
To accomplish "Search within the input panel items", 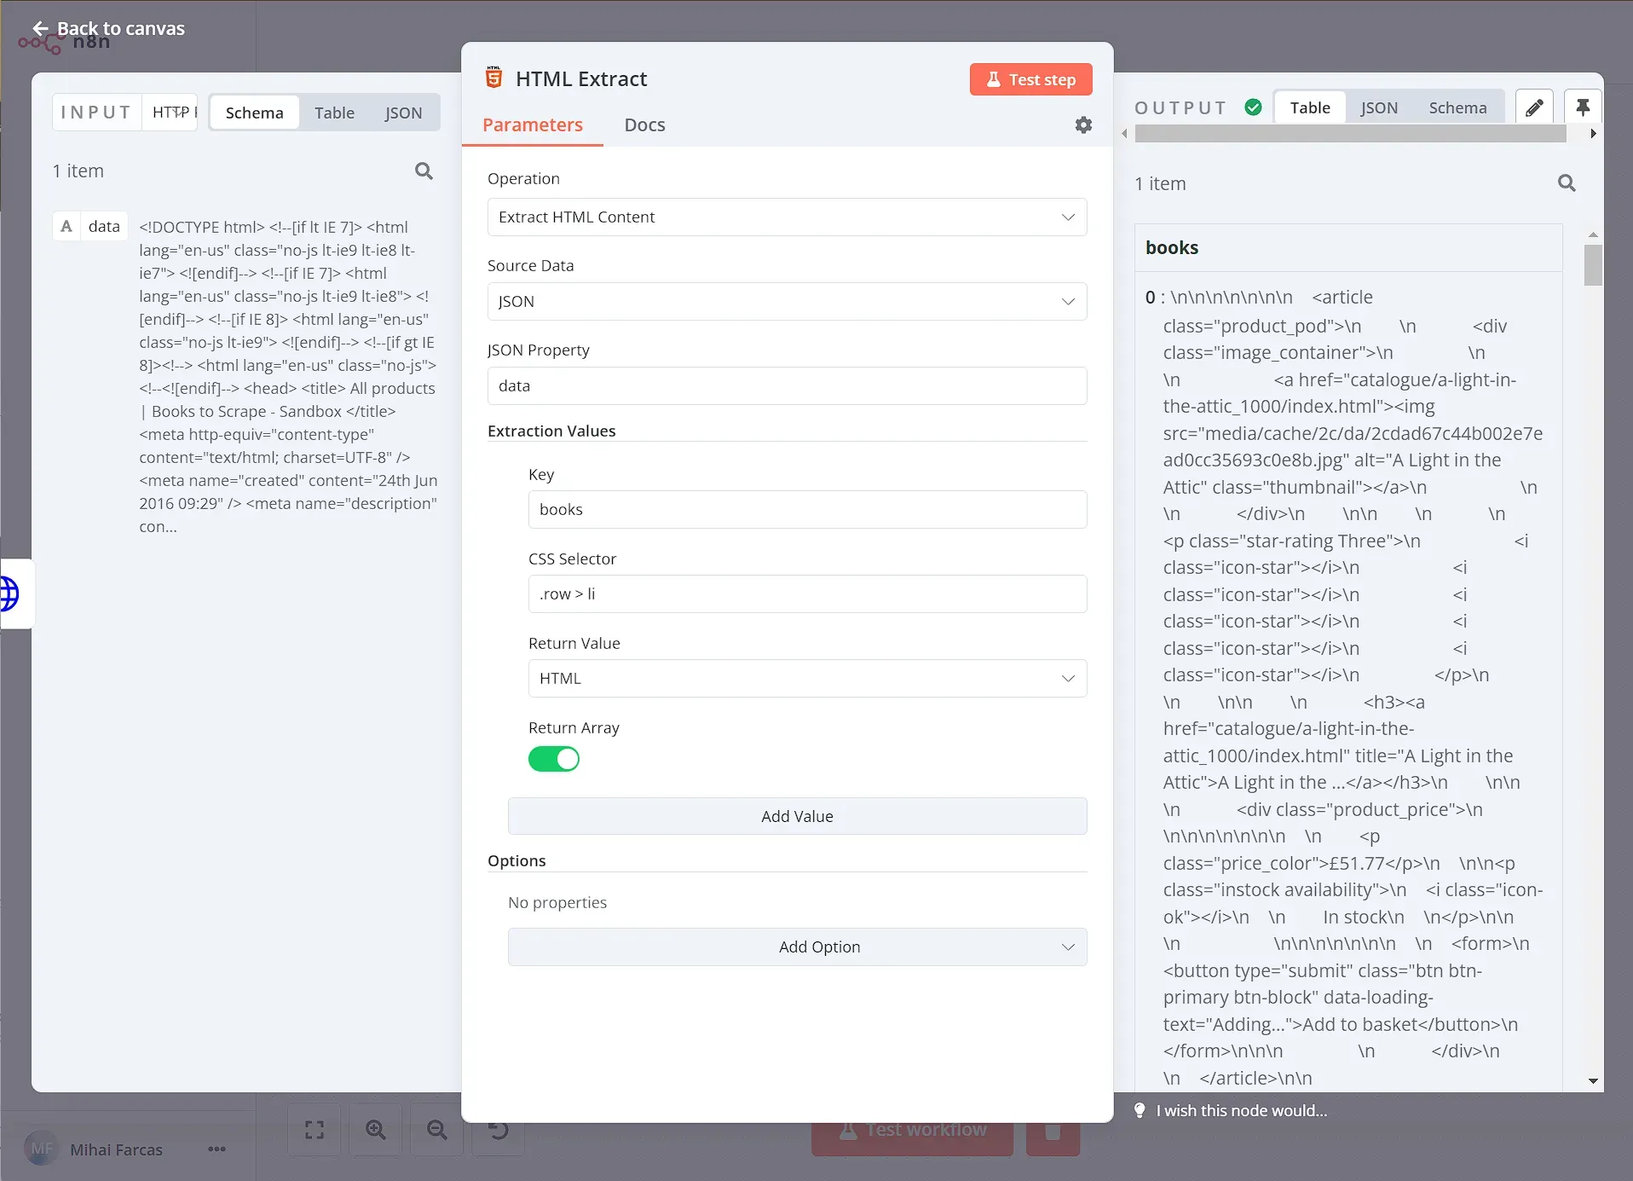I will [x=424, y=171].
